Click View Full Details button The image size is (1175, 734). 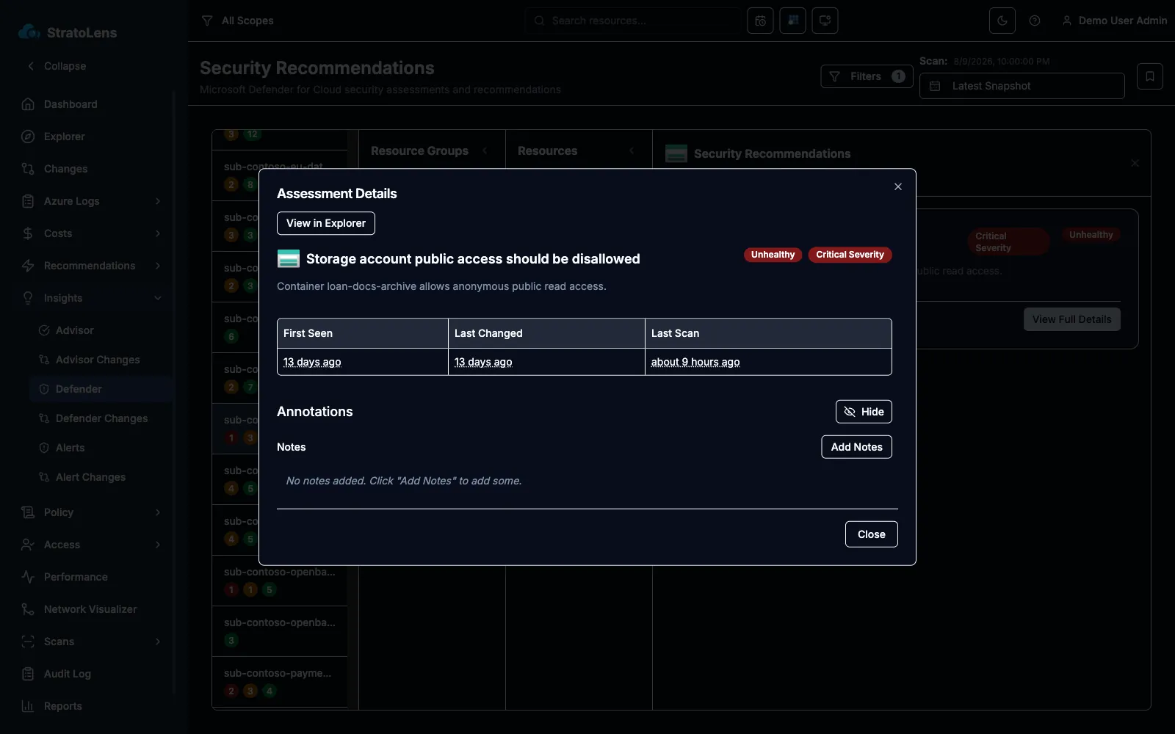1071,319
